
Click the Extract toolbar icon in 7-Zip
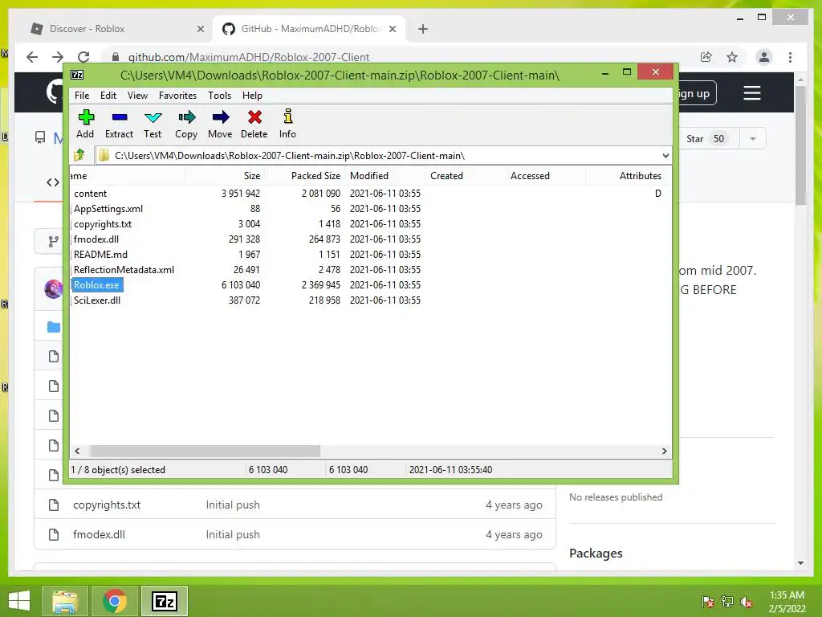click(x=119, y=124)
